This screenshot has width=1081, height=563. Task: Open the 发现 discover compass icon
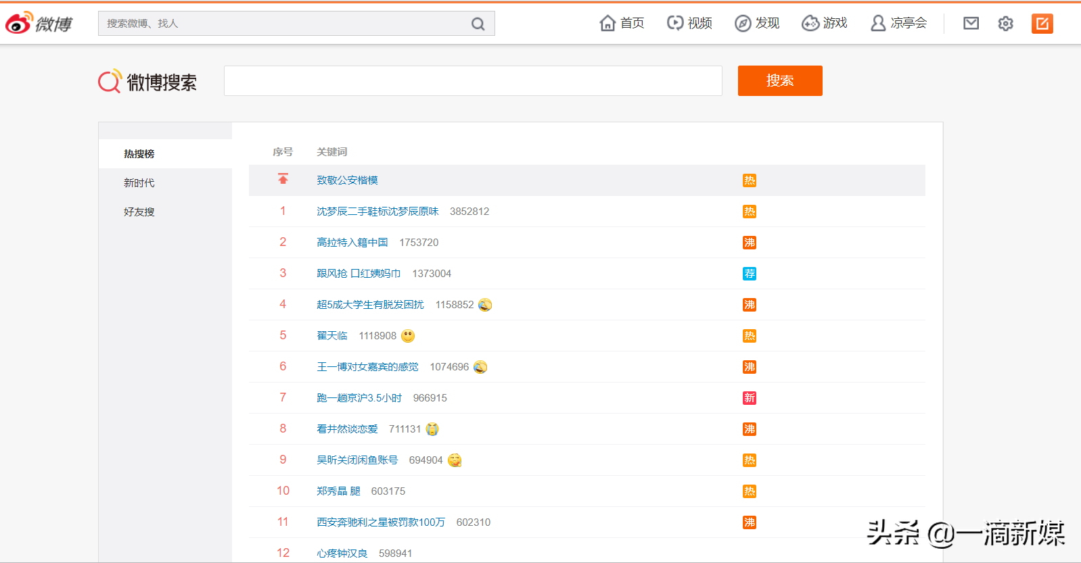[743, 23]
